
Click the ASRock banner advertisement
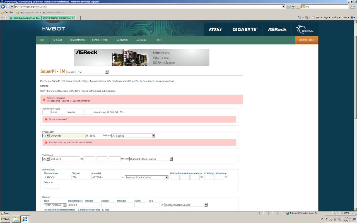pos(142,57)
